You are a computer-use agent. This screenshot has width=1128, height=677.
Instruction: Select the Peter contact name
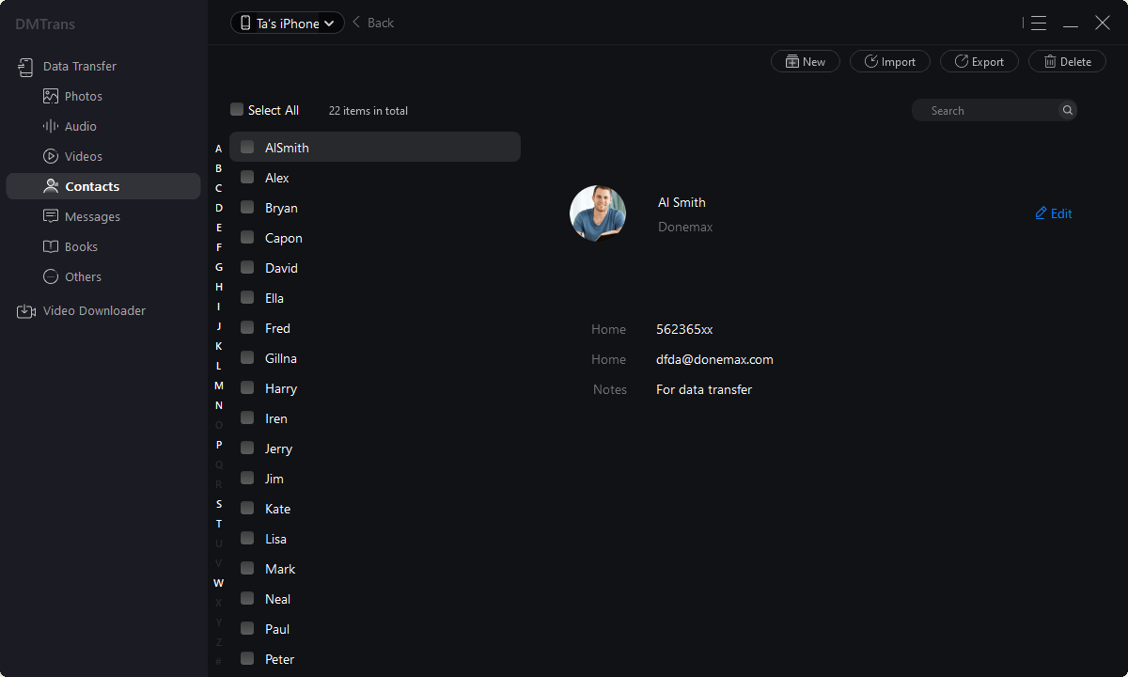click(279, 659)
